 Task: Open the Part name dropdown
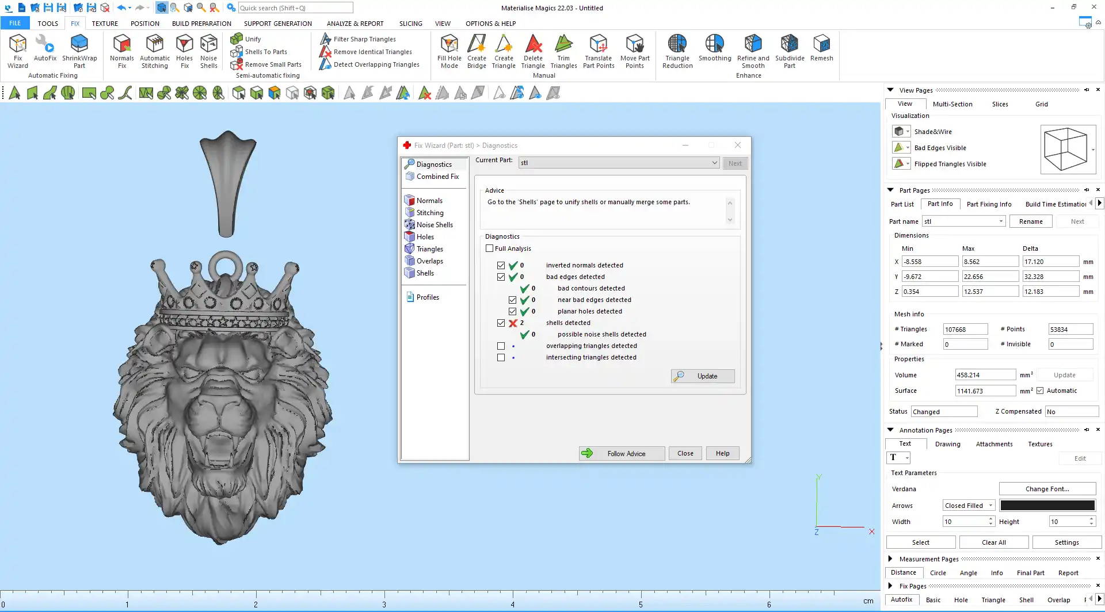(x=964, y=221)
